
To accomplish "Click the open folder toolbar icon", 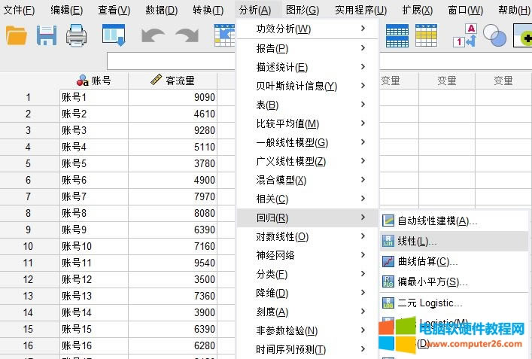I will coord(16,35).
